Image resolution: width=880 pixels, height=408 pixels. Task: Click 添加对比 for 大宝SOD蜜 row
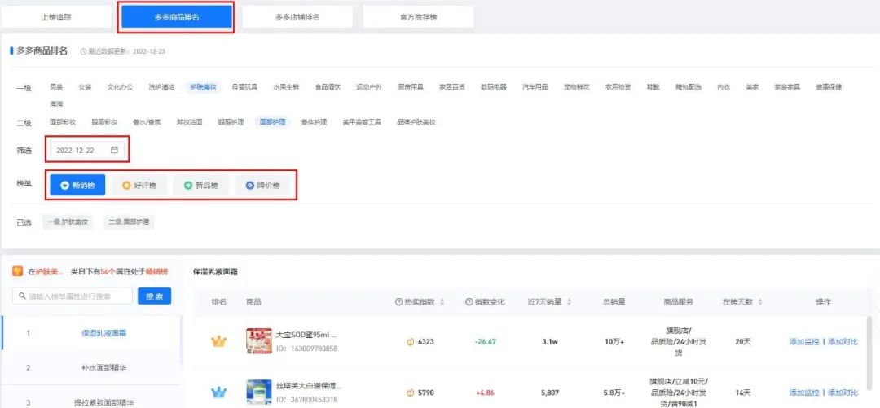[x=843, y=342]
